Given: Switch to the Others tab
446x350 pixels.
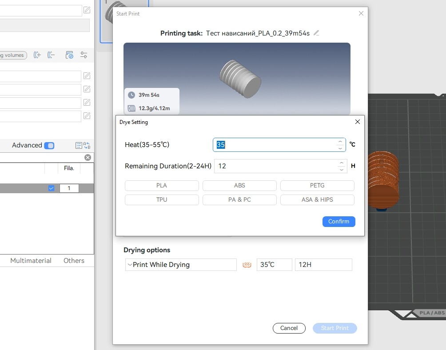Looking at the screenshot, I should (74, 261).
